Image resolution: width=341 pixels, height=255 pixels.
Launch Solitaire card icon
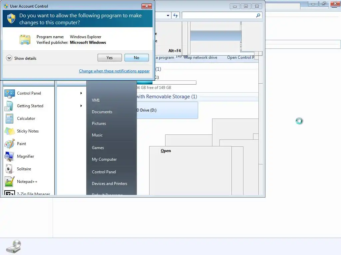10,169
